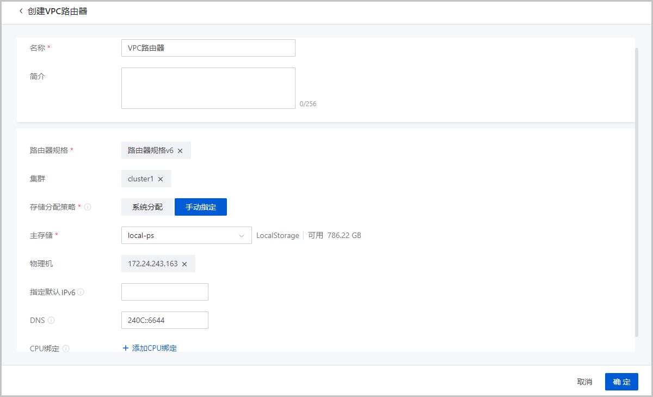Screen dimensions: 653x397
Task: Click the 确定 confirm button
Action: pos(621,382)
